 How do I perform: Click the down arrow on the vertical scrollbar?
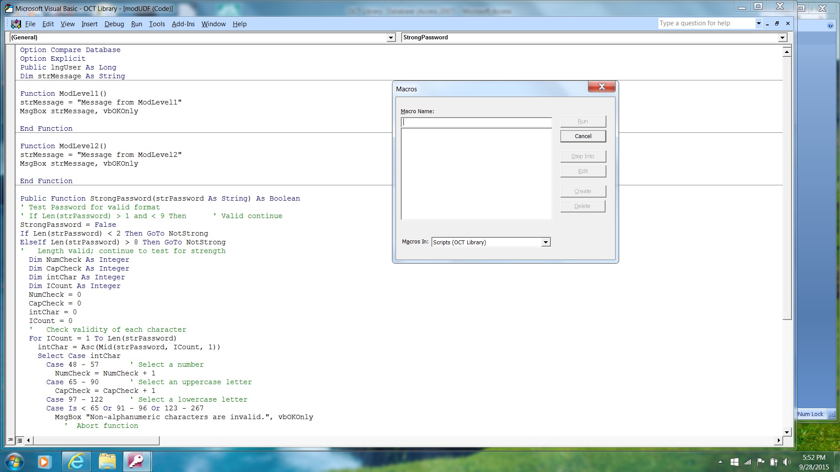pos(787,432)
